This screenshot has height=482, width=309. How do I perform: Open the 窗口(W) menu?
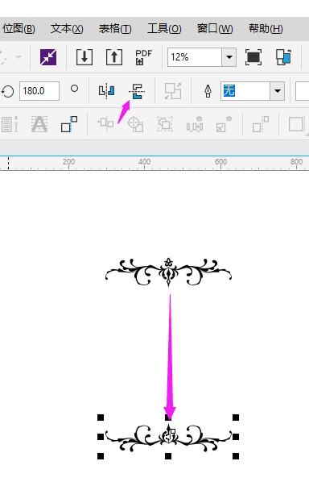point(215,28)
